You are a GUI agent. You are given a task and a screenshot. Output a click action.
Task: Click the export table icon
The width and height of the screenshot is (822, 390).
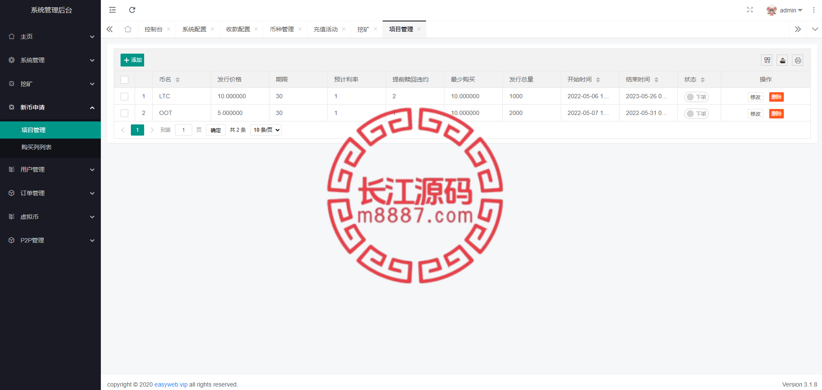[783, 60]
